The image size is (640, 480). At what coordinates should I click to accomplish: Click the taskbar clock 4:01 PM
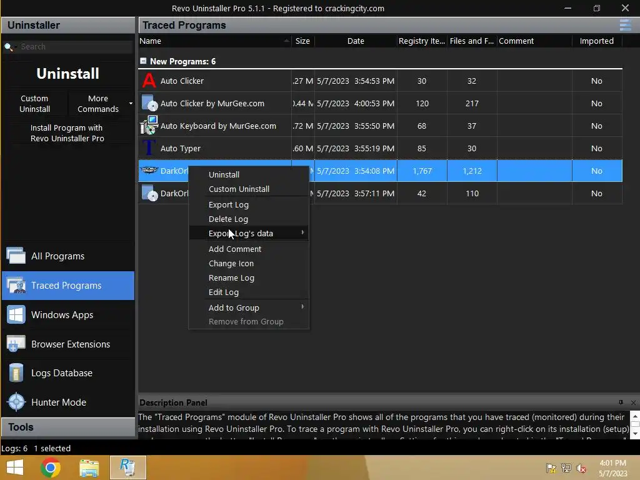[612, 463]
